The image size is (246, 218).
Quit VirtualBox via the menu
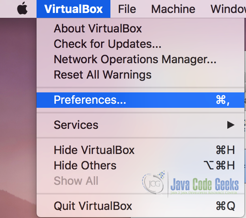pyautogui.click(x=140, y=206)
